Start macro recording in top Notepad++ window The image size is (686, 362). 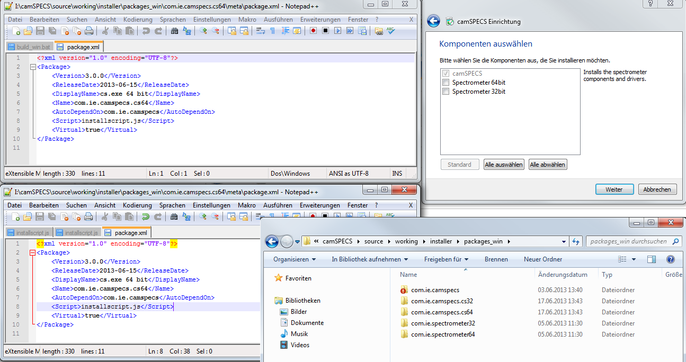313,31
